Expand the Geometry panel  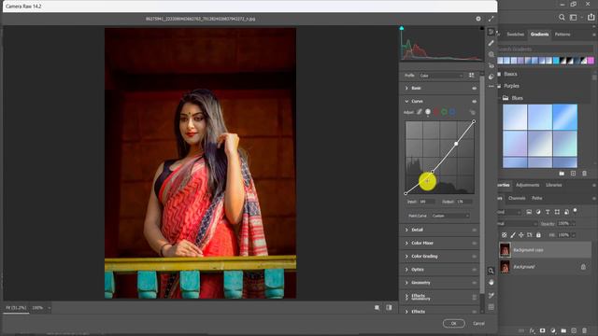click(x=406, y=283)
